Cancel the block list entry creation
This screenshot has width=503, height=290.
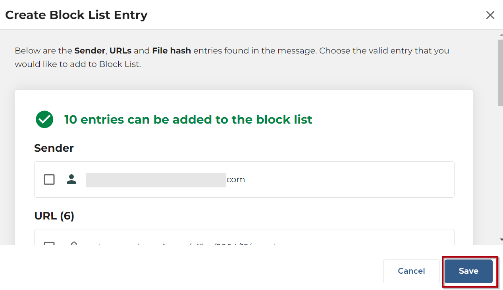coord(411,271)
